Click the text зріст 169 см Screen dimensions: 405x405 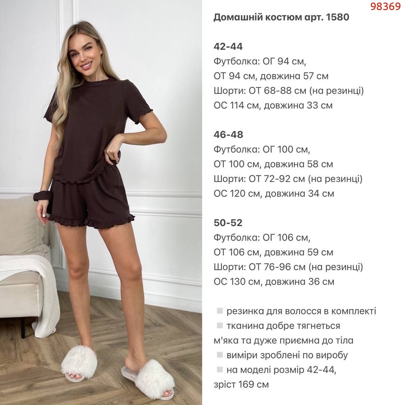click(x=241, y=384)
